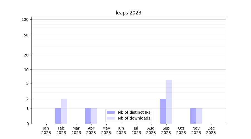The height and width of the screenshot is (139, 251).
Task: Select the 'Nb of downloads' legend text
Action: [x=134, y=118]
